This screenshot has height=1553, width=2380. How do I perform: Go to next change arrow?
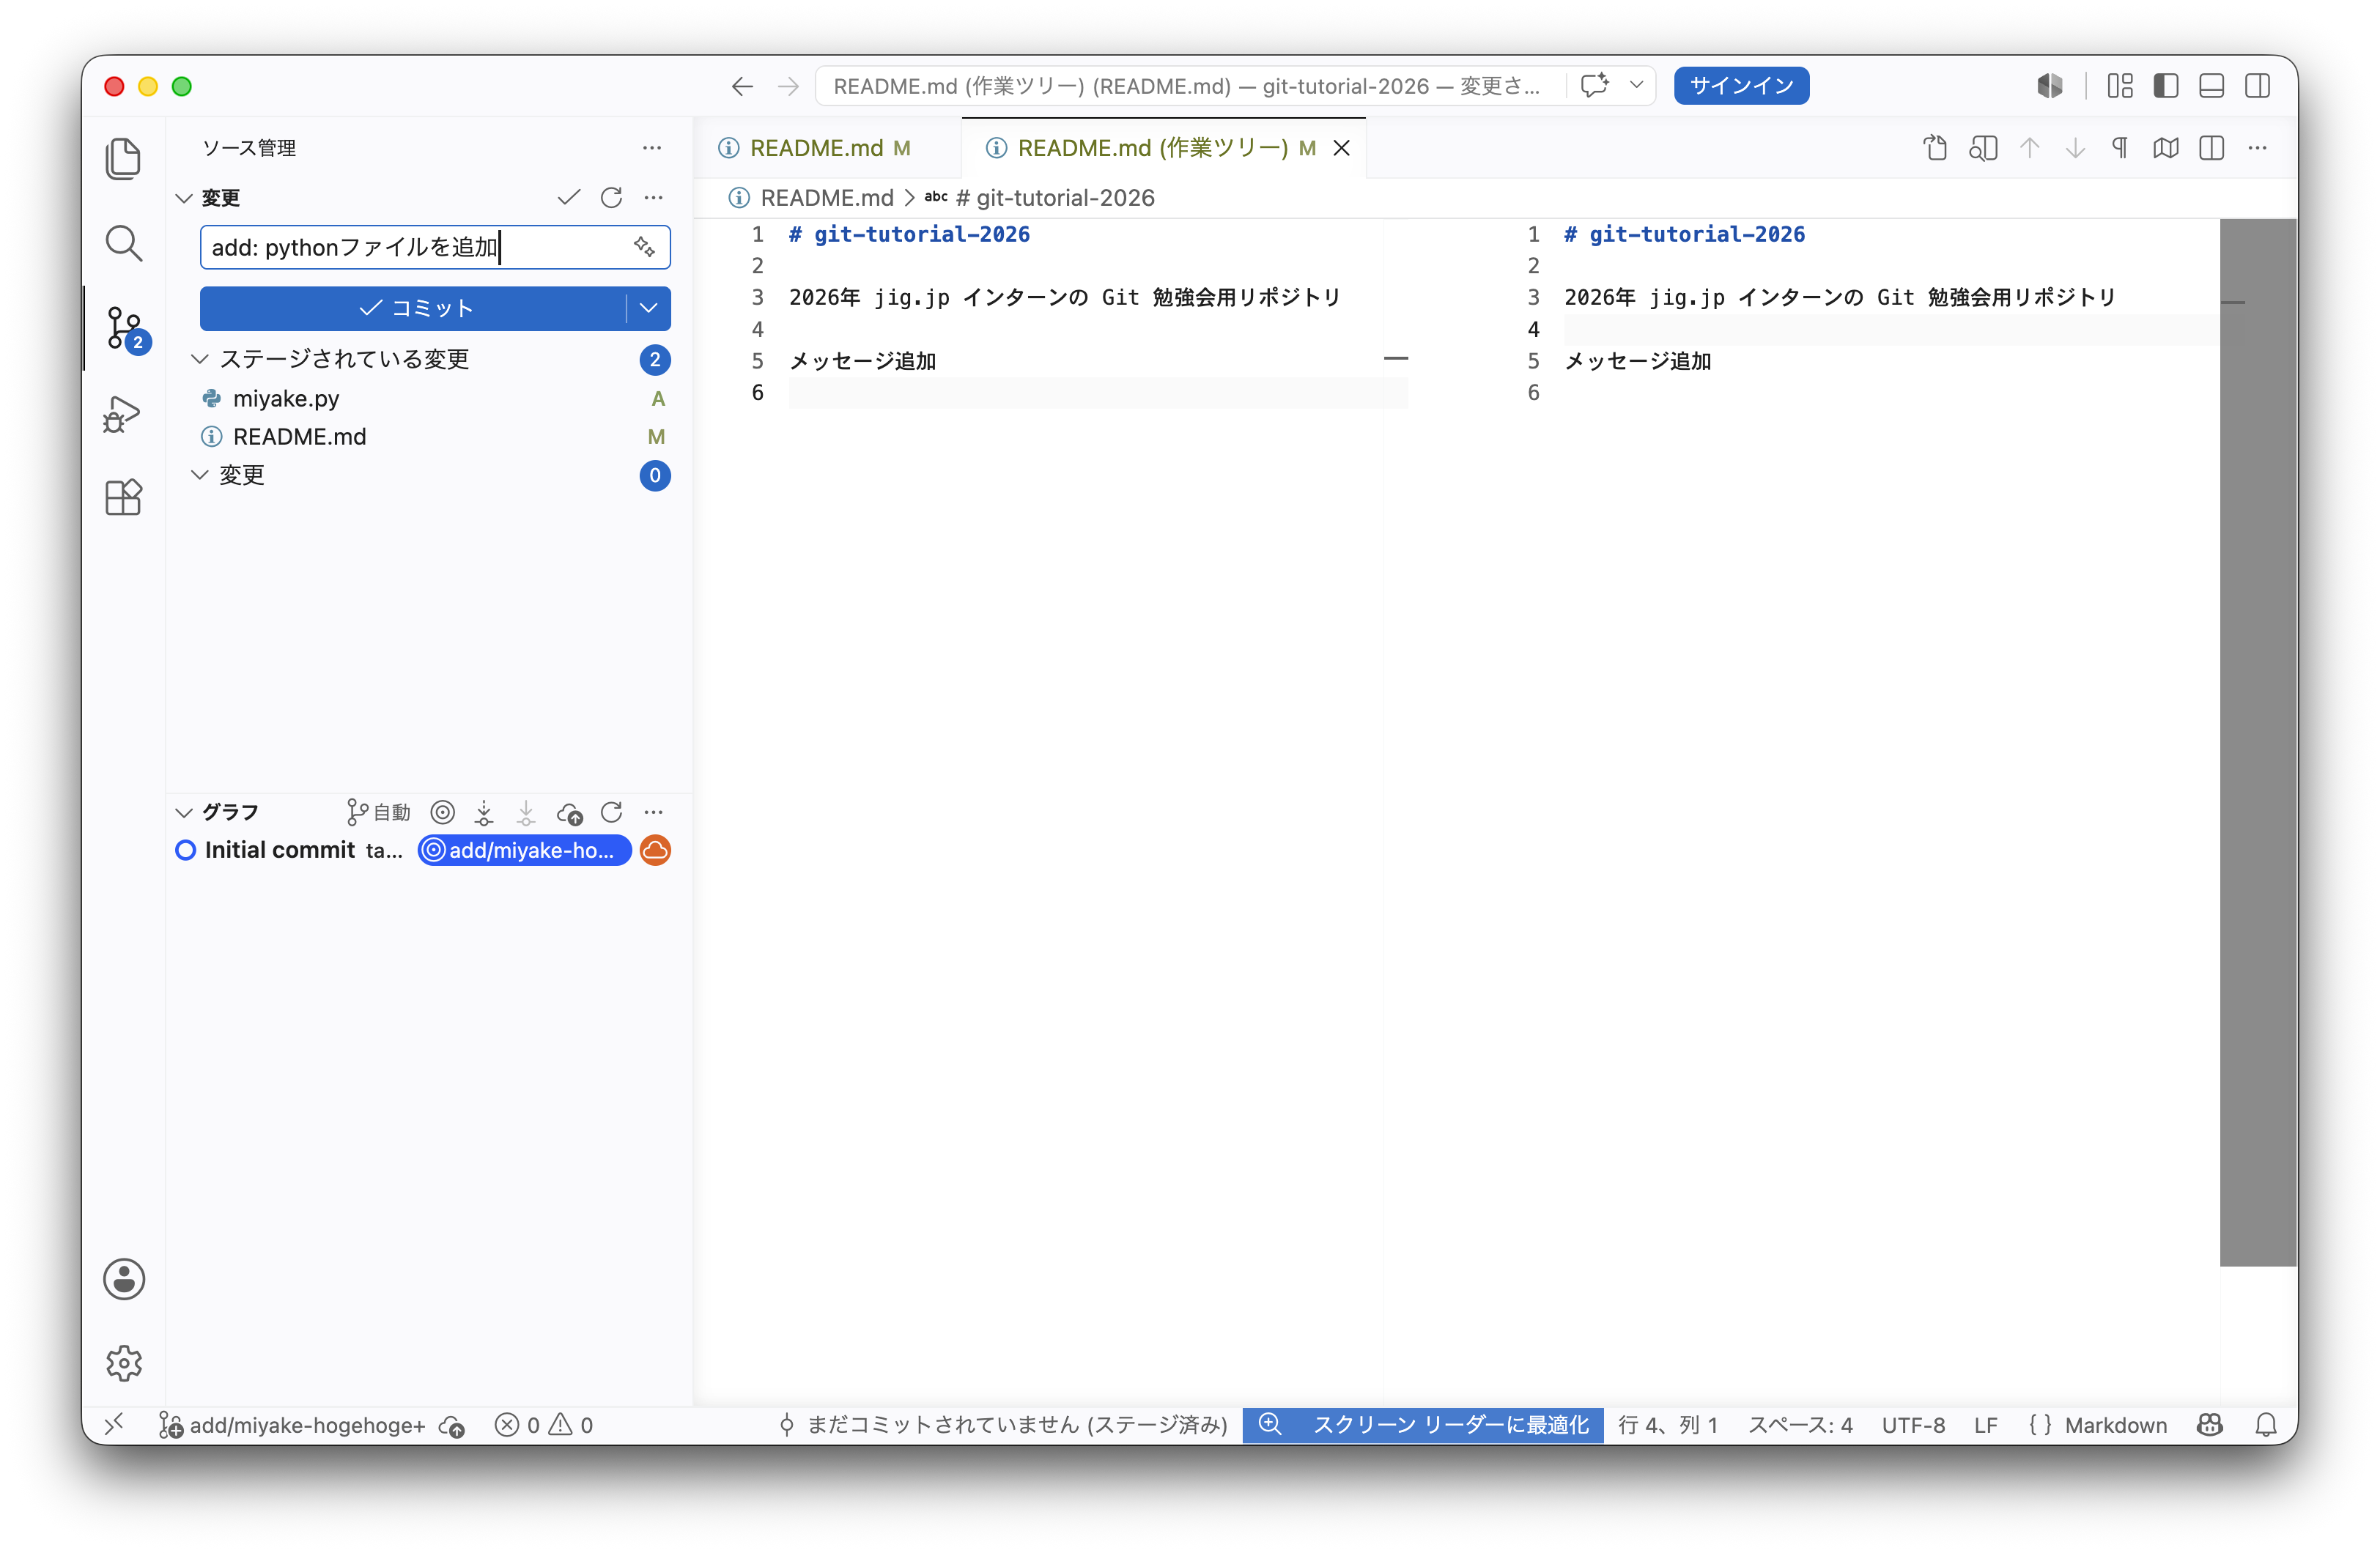coord(2075,148)
